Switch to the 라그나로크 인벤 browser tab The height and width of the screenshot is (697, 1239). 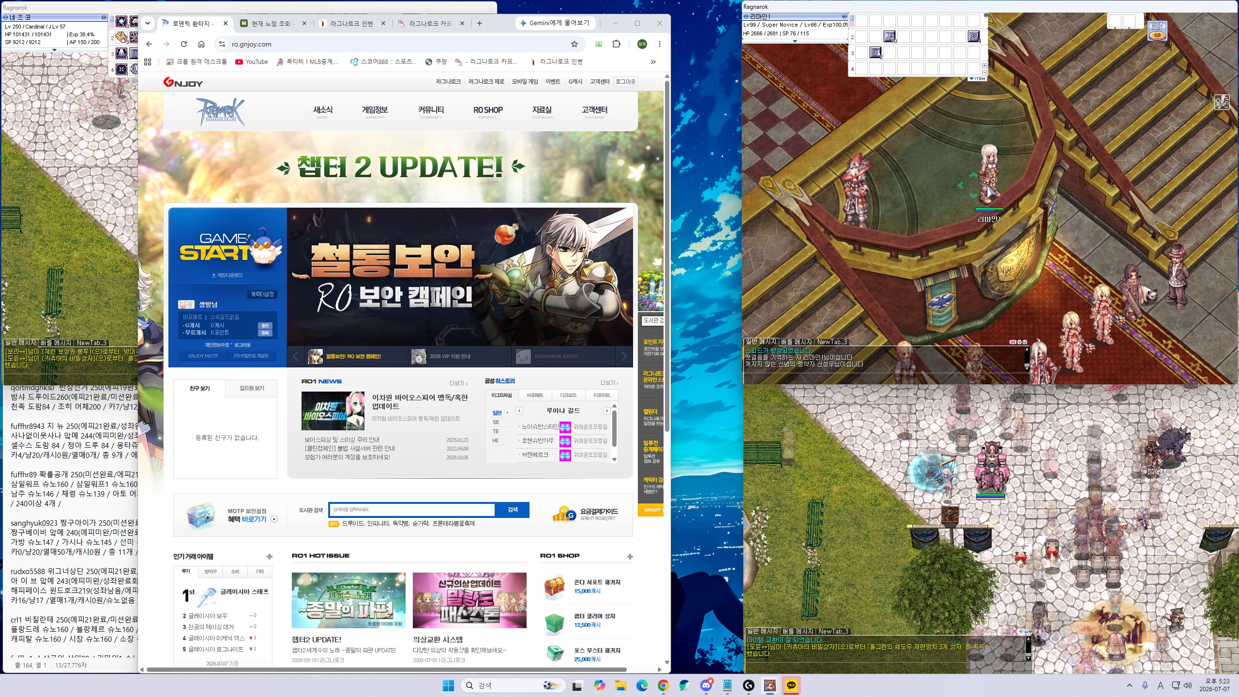click(x=352, y=23)
